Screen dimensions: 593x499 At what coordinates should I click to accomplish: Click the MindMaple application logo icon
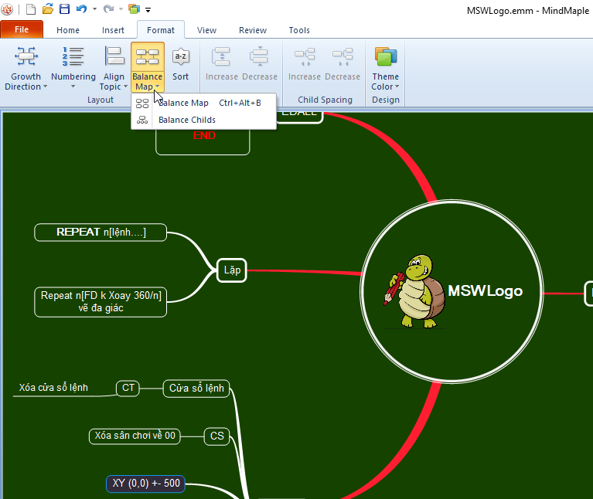[x=7, y=9]
